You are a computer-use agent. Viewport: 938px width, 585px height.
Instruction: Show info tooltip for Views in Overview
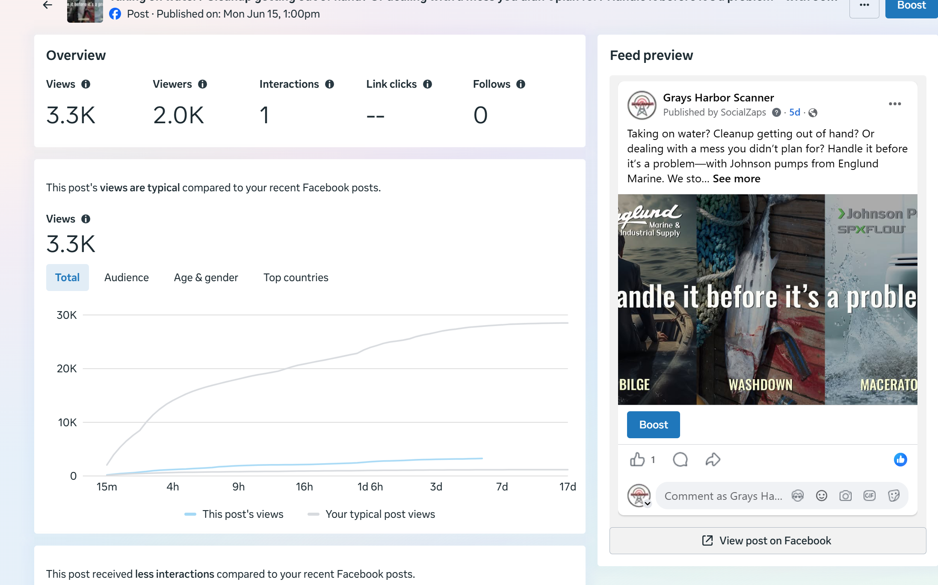[x=86, y=84]
